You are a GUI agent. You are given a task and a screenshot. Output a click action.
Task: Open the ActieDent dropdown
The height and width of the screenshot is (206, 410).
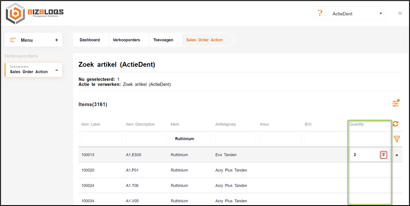tap(357, 13)
